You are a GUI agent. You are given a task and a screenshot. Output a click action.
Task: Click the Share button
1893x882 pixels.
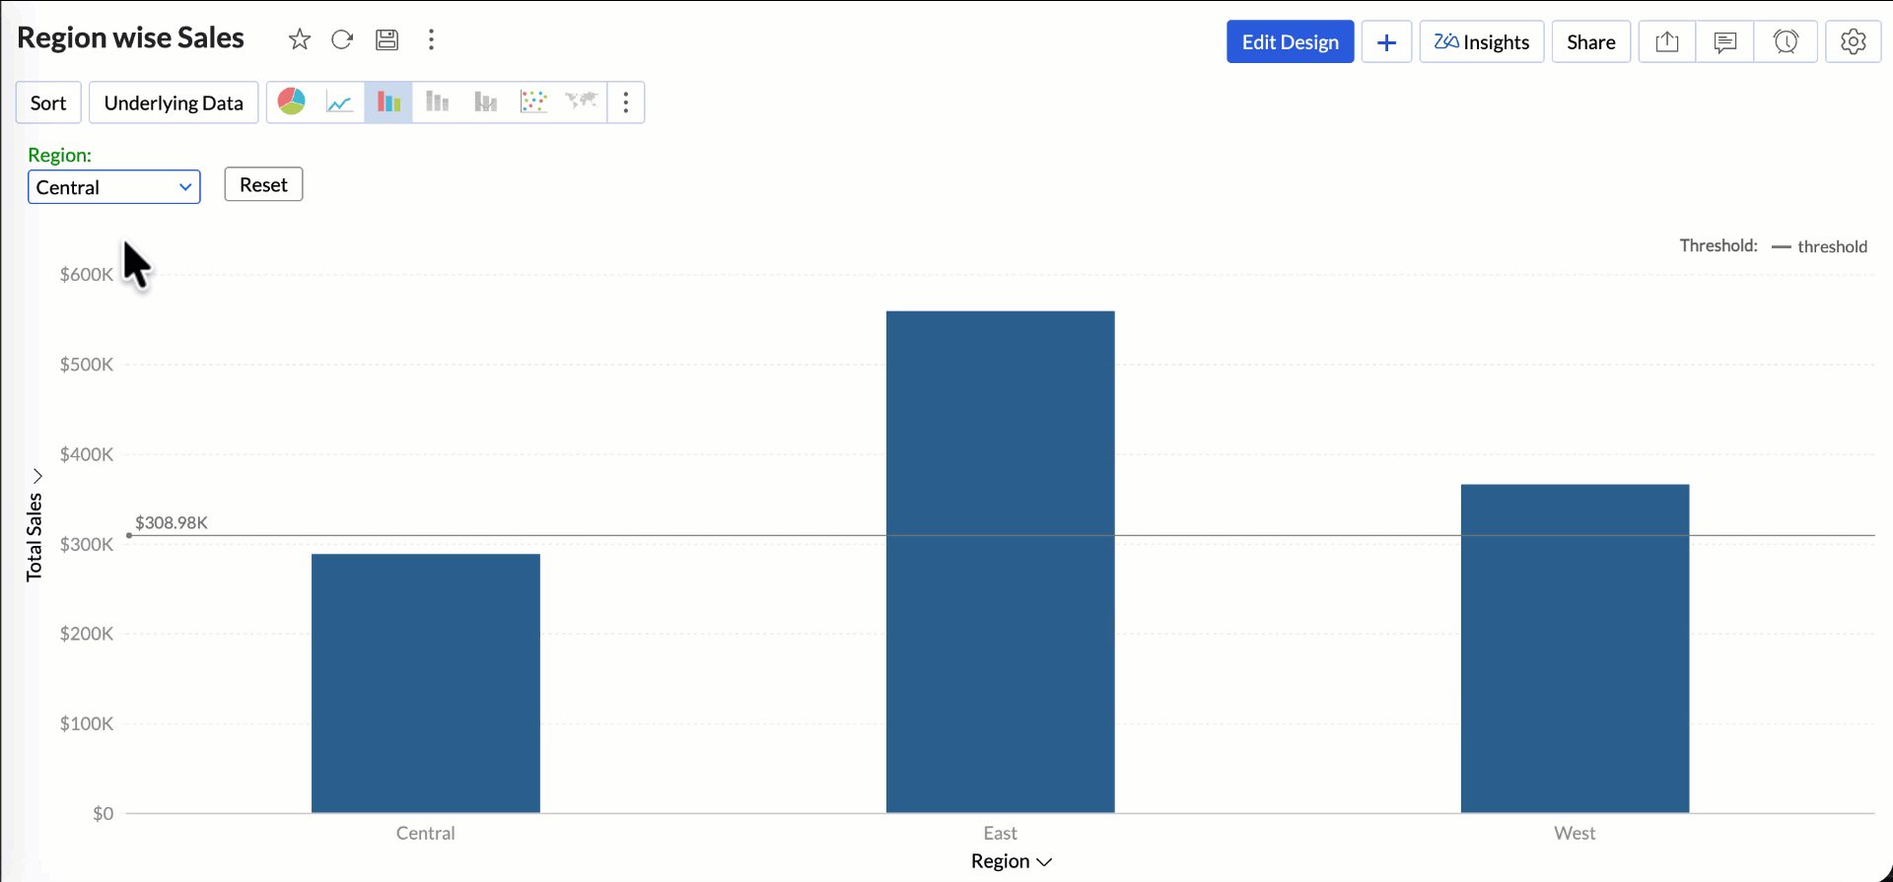coord(1591,42)
